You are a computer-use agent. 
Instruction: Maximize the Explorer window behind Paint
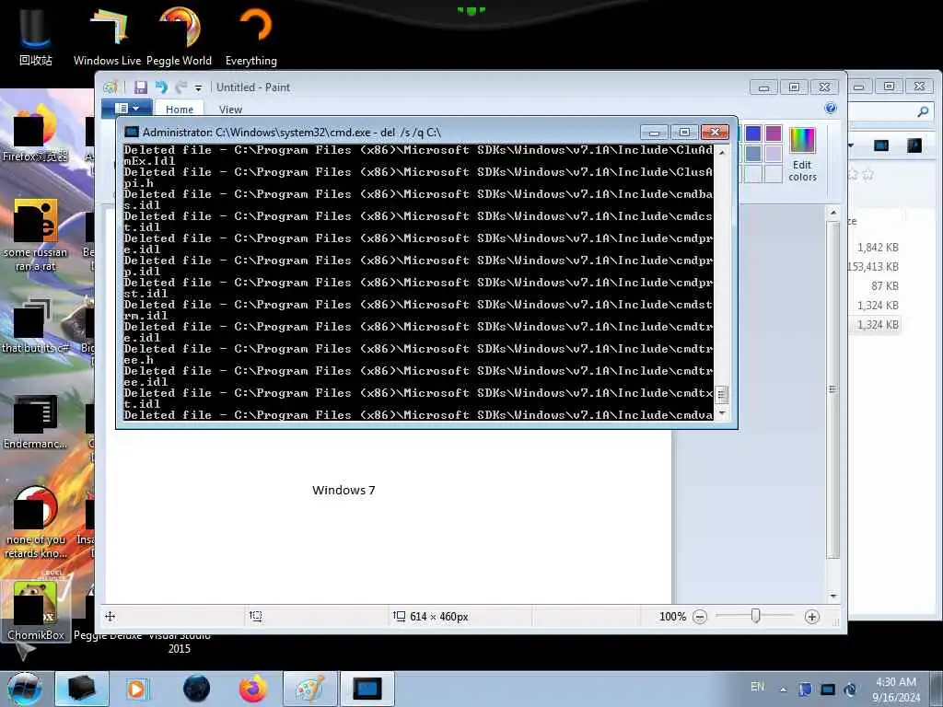pos(889,87)
